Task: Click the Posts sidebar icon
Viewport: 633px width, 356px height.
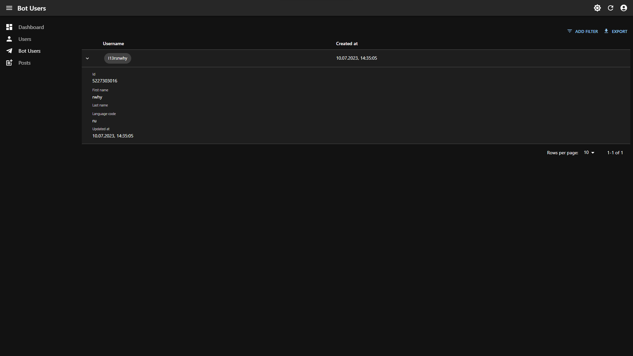Action: pyautogui.click(x=9, y=63)
